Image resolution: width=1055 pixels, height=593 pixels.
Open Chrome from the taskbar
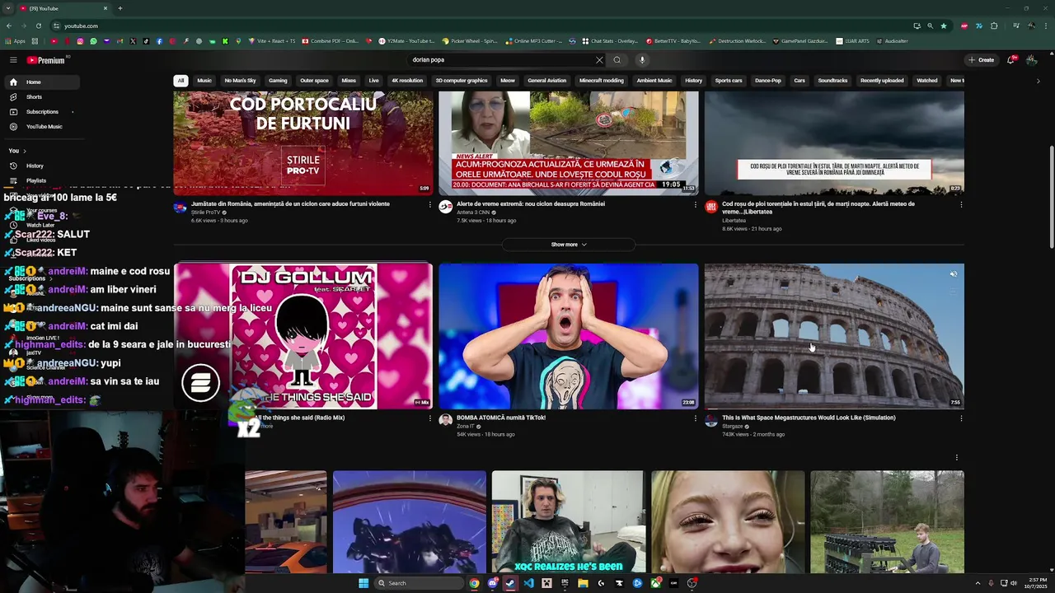point(474,583)
